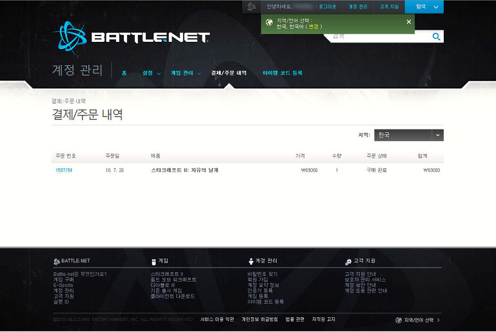496x332 pixels.
Task: Open the 게임 관리 nav menu
Action: [182, 73]
